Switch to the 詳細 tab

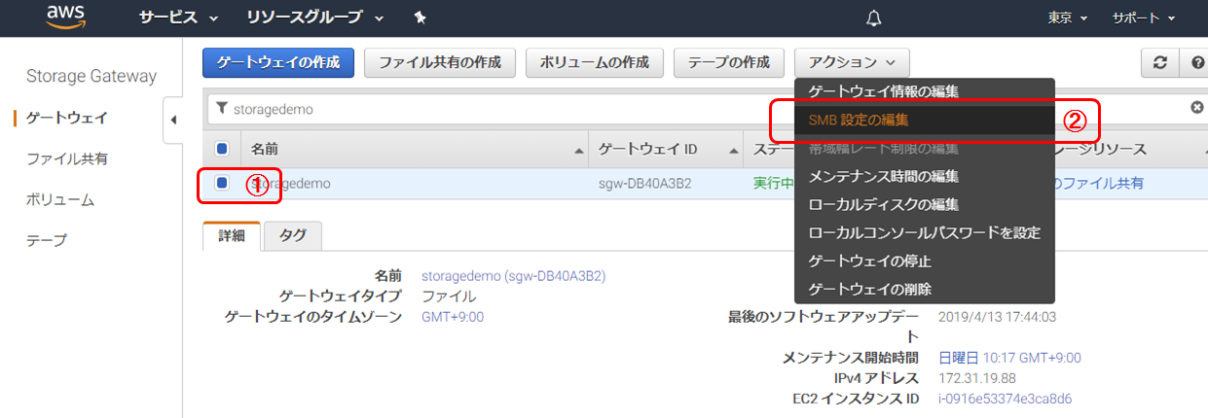232,235
